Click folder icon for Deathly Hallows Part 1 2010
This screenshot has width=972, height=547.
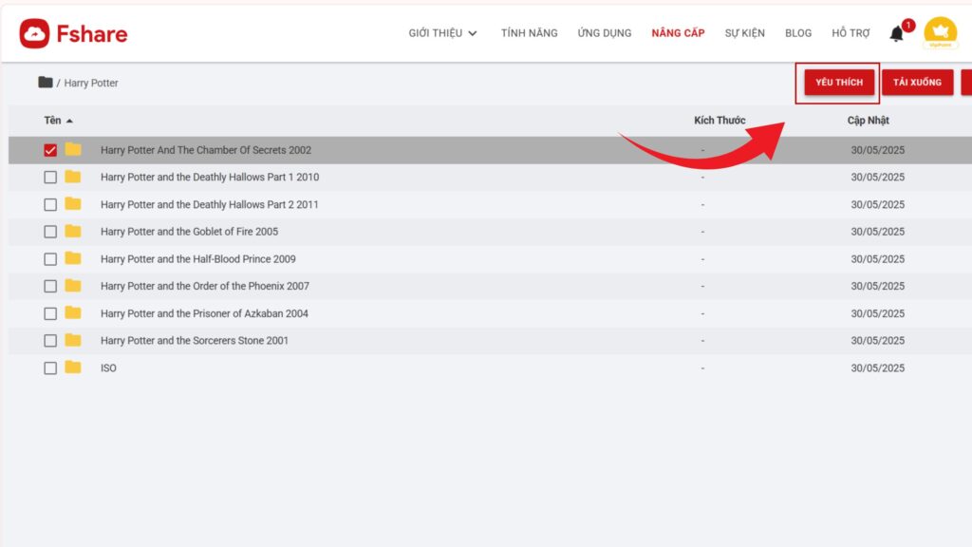click(x=73, y=177)
